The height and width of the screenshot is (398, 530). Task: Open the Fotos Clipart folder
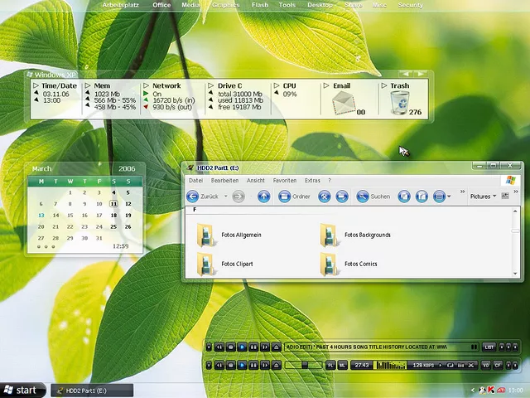[x=207, y=264]
